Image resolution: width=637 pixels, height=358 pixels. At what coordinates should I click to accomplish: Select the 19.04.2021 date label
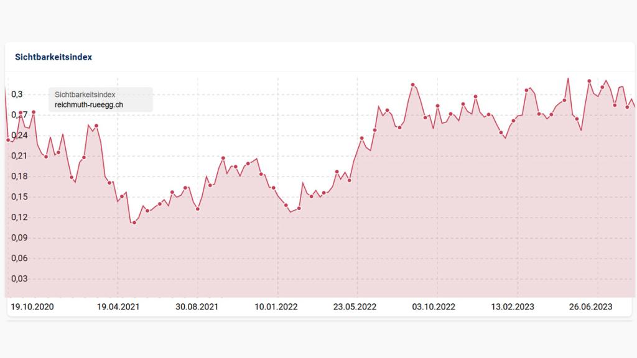119,307
